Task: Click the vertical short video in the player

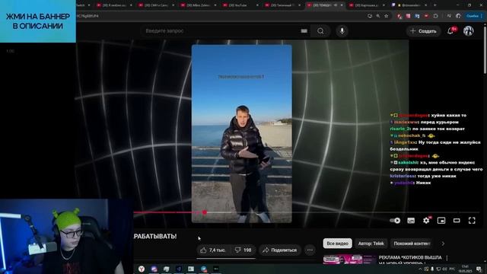Action: (242, 134)
